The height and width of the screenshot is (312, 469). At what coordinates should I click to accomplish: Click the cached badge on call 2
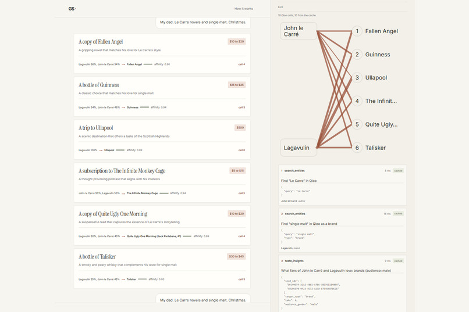pyautogui.click(x=398, y=213)
